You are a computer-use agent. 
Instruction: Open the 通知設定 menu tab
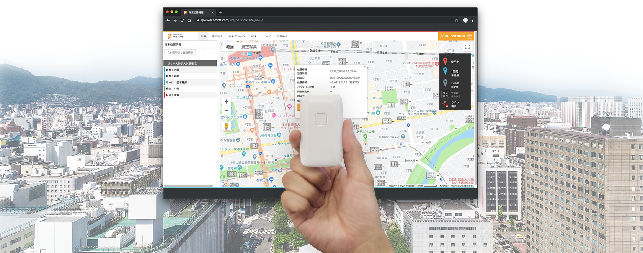pyautogui.click(x=217, y=36)
